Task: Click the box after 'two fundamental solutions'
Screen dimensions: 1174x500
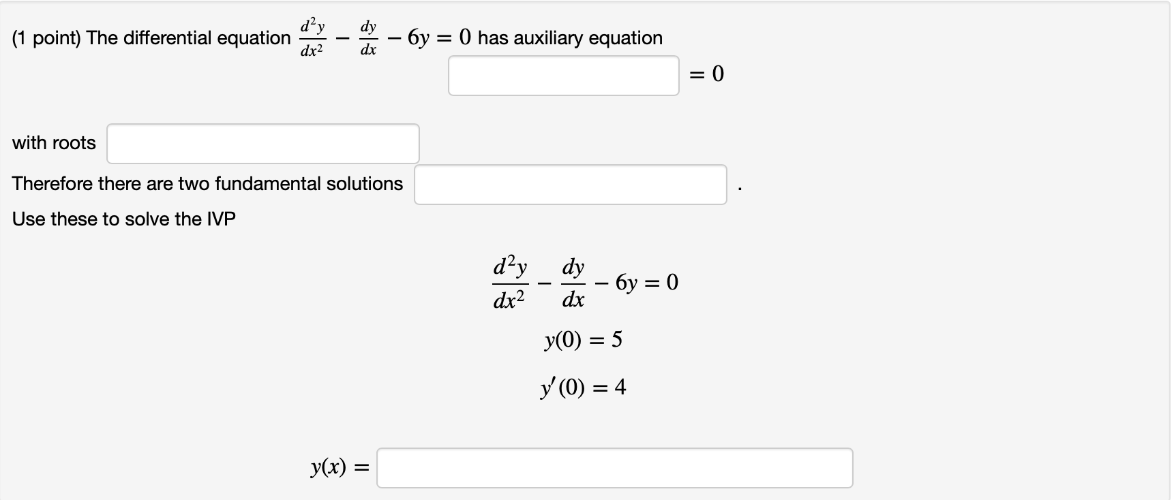Action: coord(571,183)
